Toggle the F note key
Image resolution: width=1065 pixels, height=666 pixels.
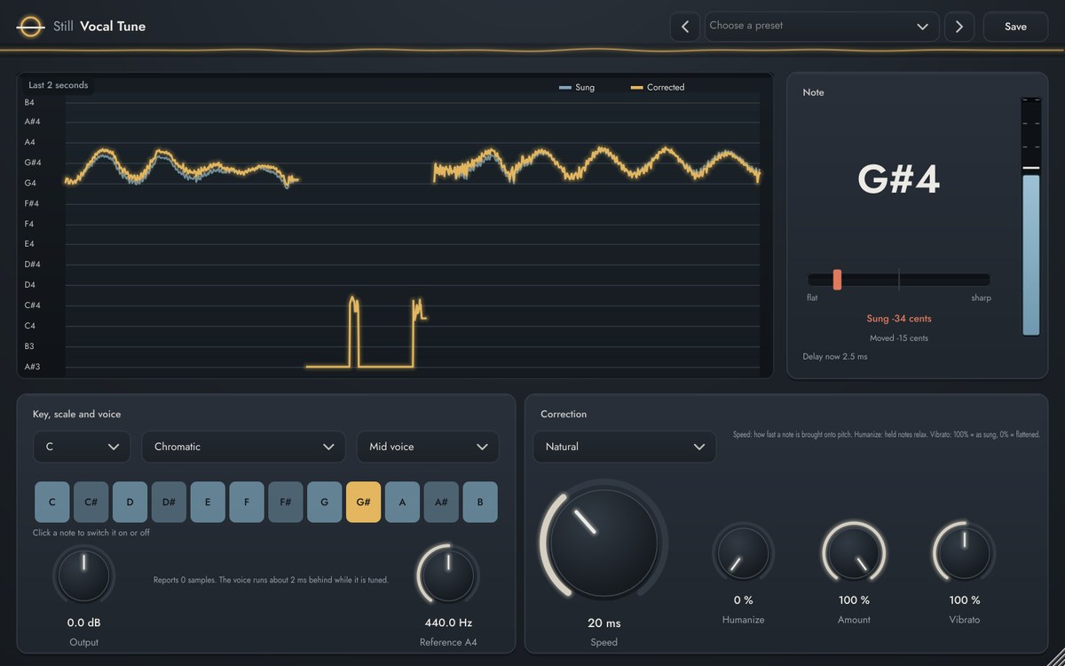point(247,503)
